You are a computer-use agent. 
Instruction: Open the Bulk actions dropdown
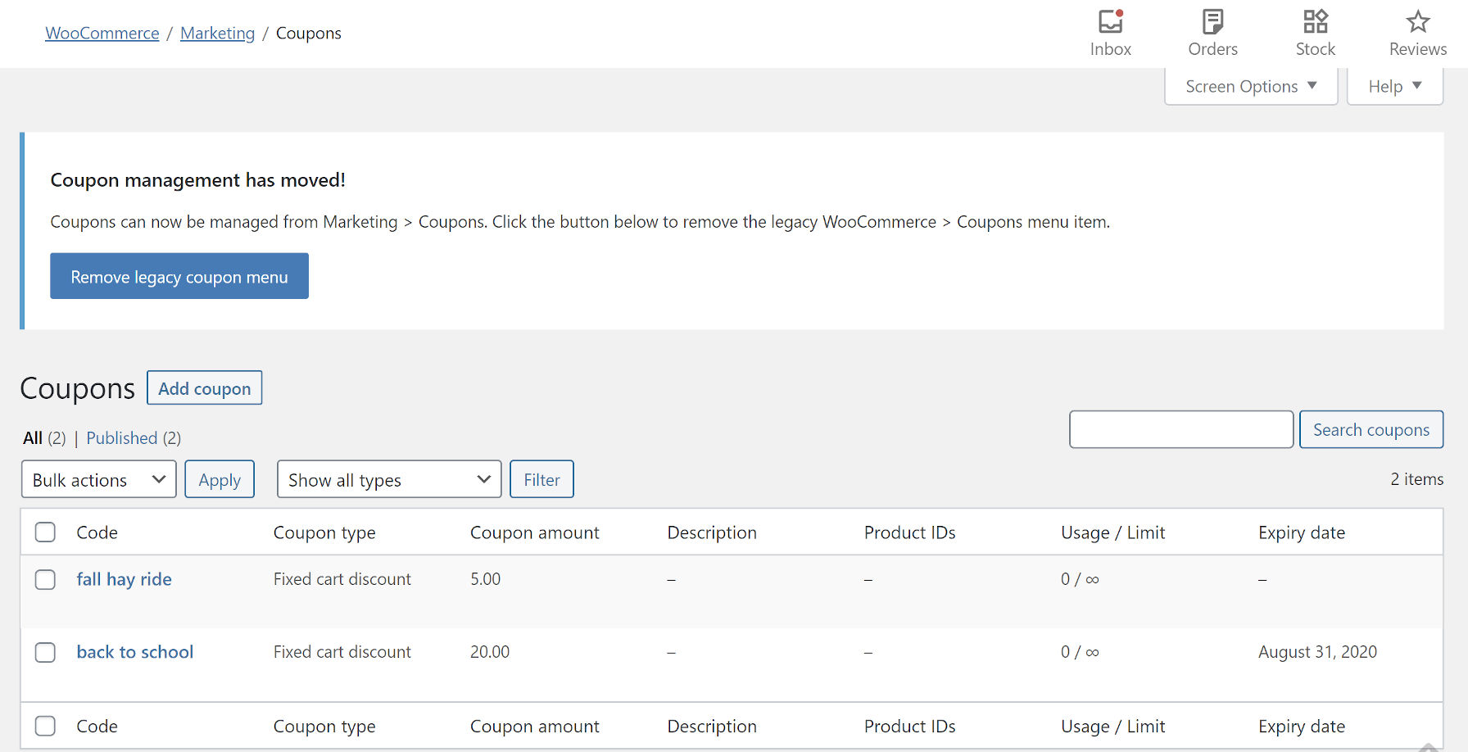click(98, 479)
